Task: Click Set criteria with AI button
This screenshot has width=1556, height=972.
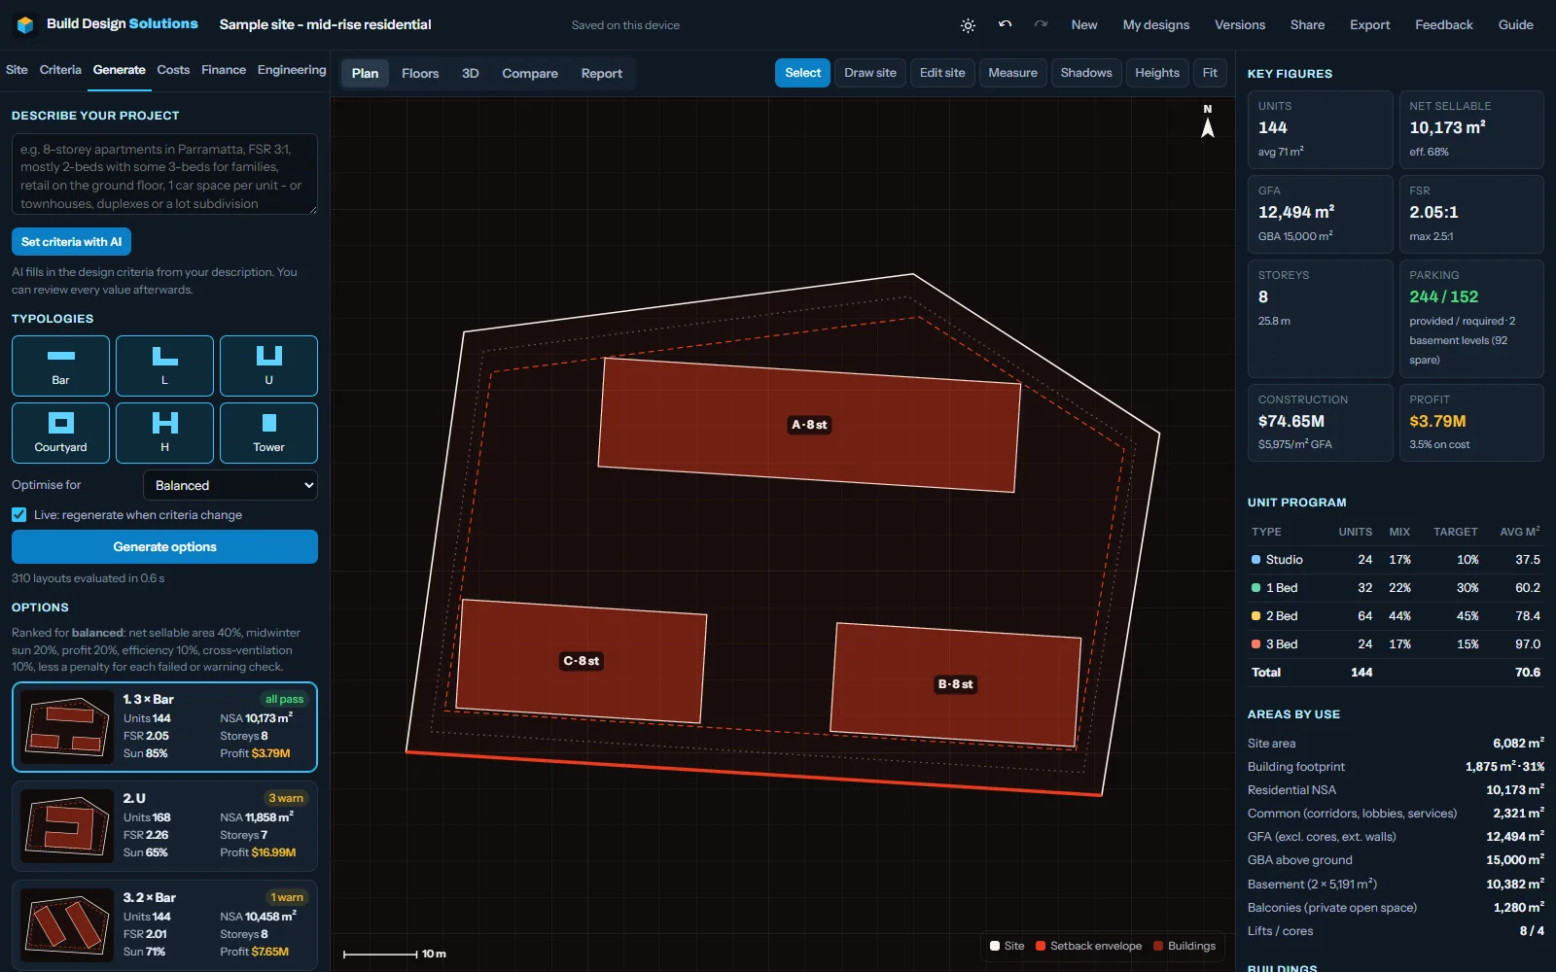Action: 71,242
